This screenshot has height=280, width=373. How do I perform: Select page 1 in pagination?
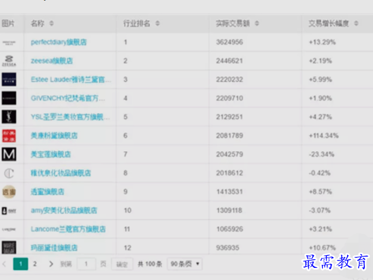(20, 264)
